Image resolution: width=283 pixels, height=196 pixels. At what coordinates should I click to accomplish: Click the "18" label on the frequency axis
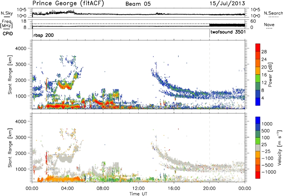23,21
